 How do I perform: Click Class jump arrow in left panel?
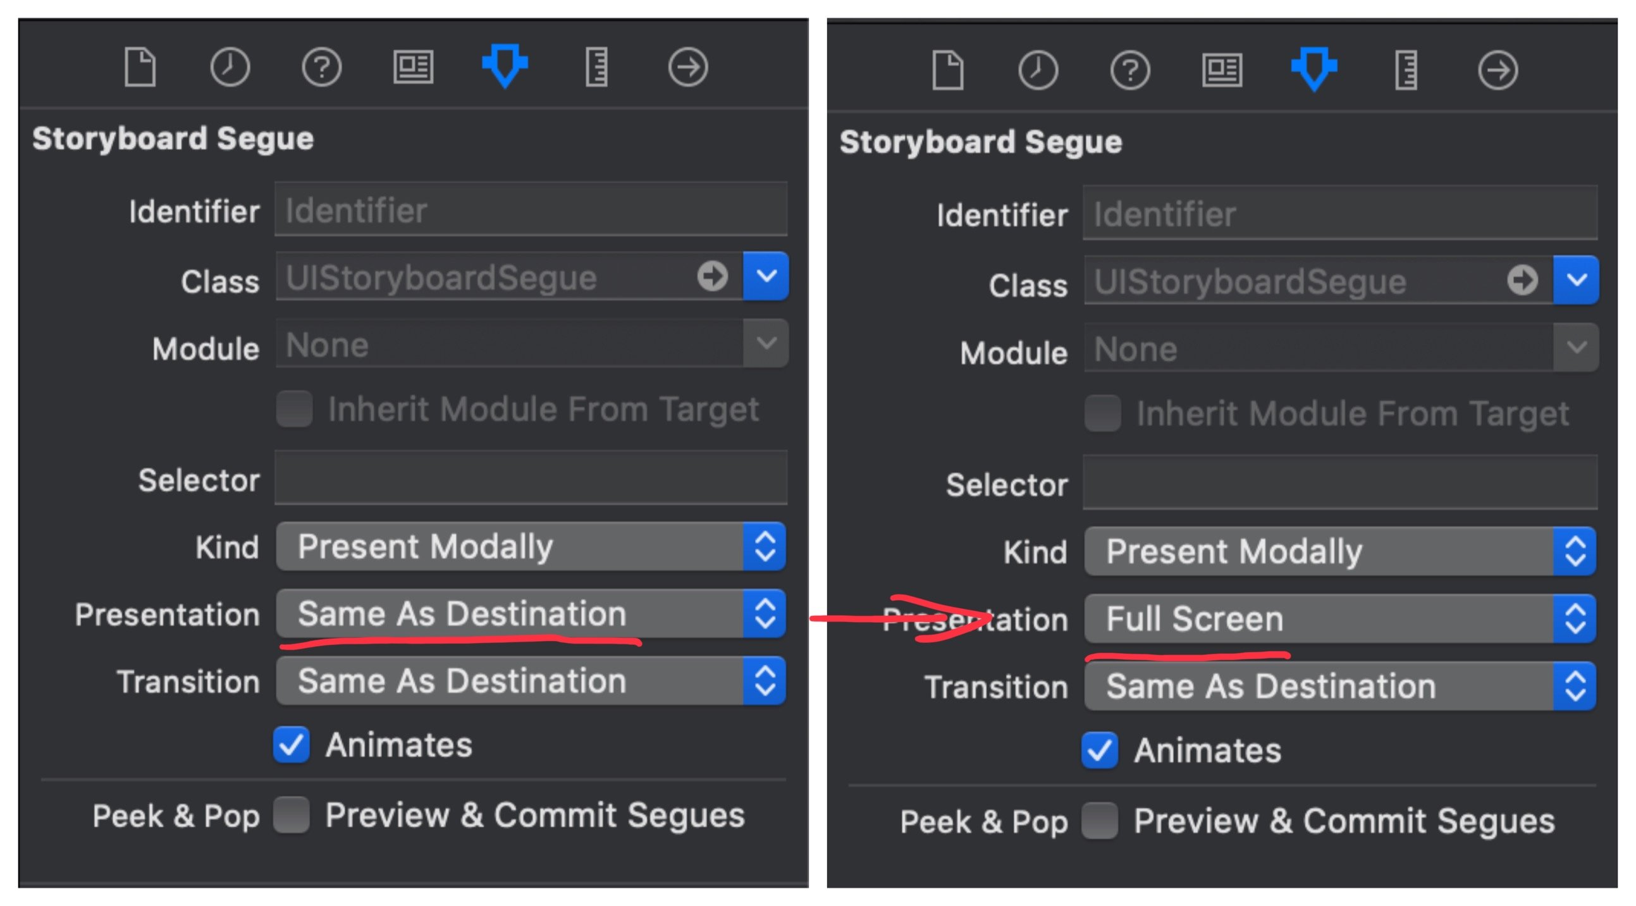point(712,276)
